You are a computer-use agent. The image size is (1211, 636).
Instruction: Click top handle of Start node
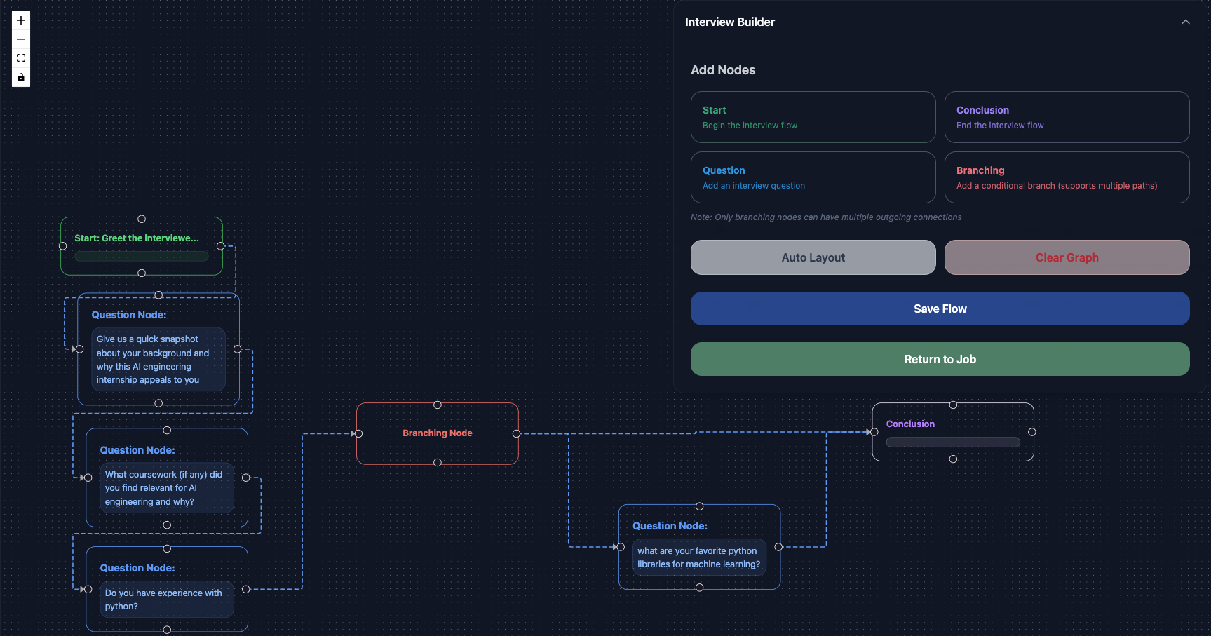coord(142,219)
